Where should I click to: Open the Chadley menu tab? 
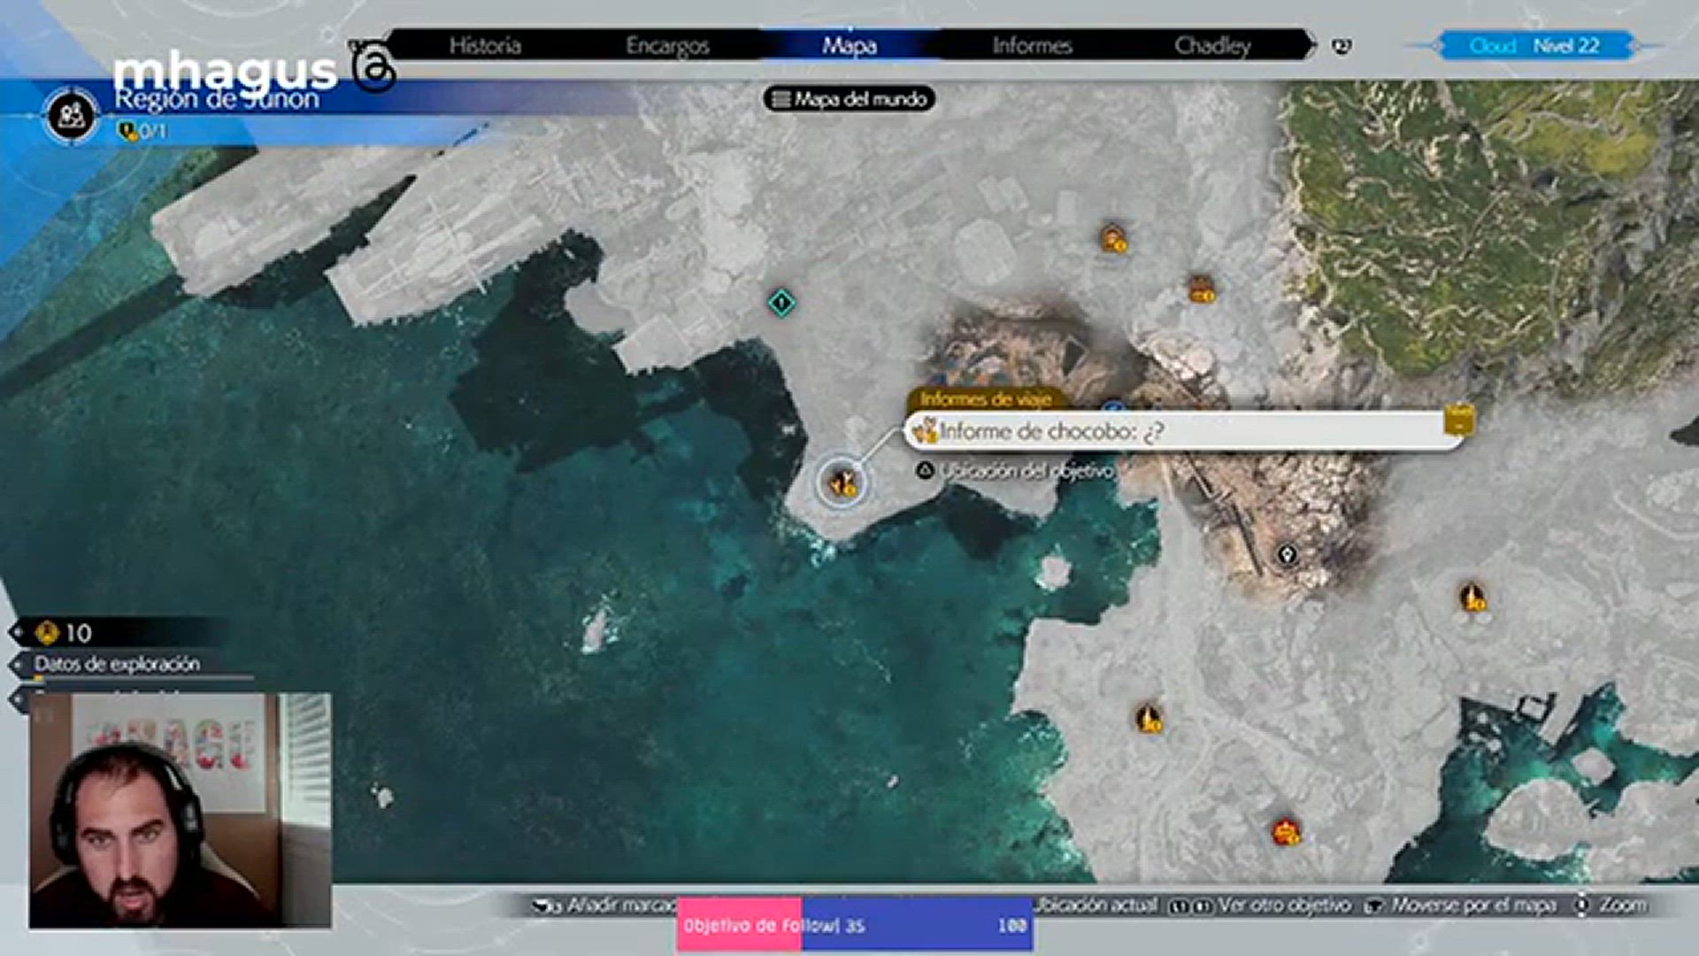click(1217, 47)
